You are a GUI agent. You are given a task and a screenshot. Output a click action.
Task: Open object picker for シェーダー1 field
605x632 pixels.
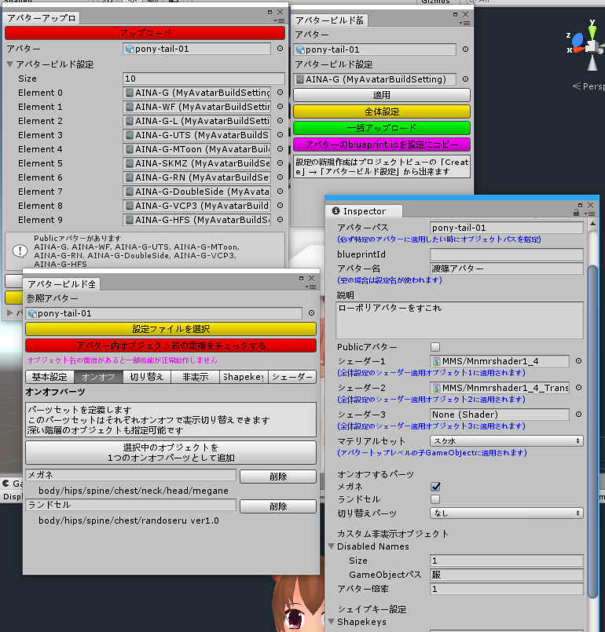click(x=579, y=361)
